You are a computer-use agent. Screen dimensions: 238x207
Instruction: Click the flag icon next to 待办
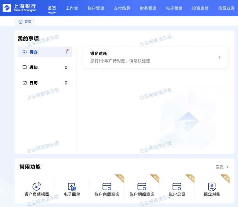pyautogui.click(x=24, y=52)
